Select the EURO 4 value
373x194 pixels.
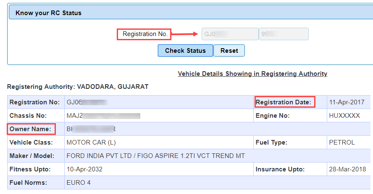click(79, 183)
